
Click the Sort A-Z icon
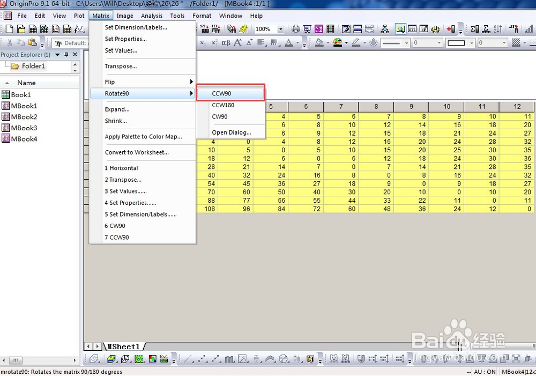(498, 29)
